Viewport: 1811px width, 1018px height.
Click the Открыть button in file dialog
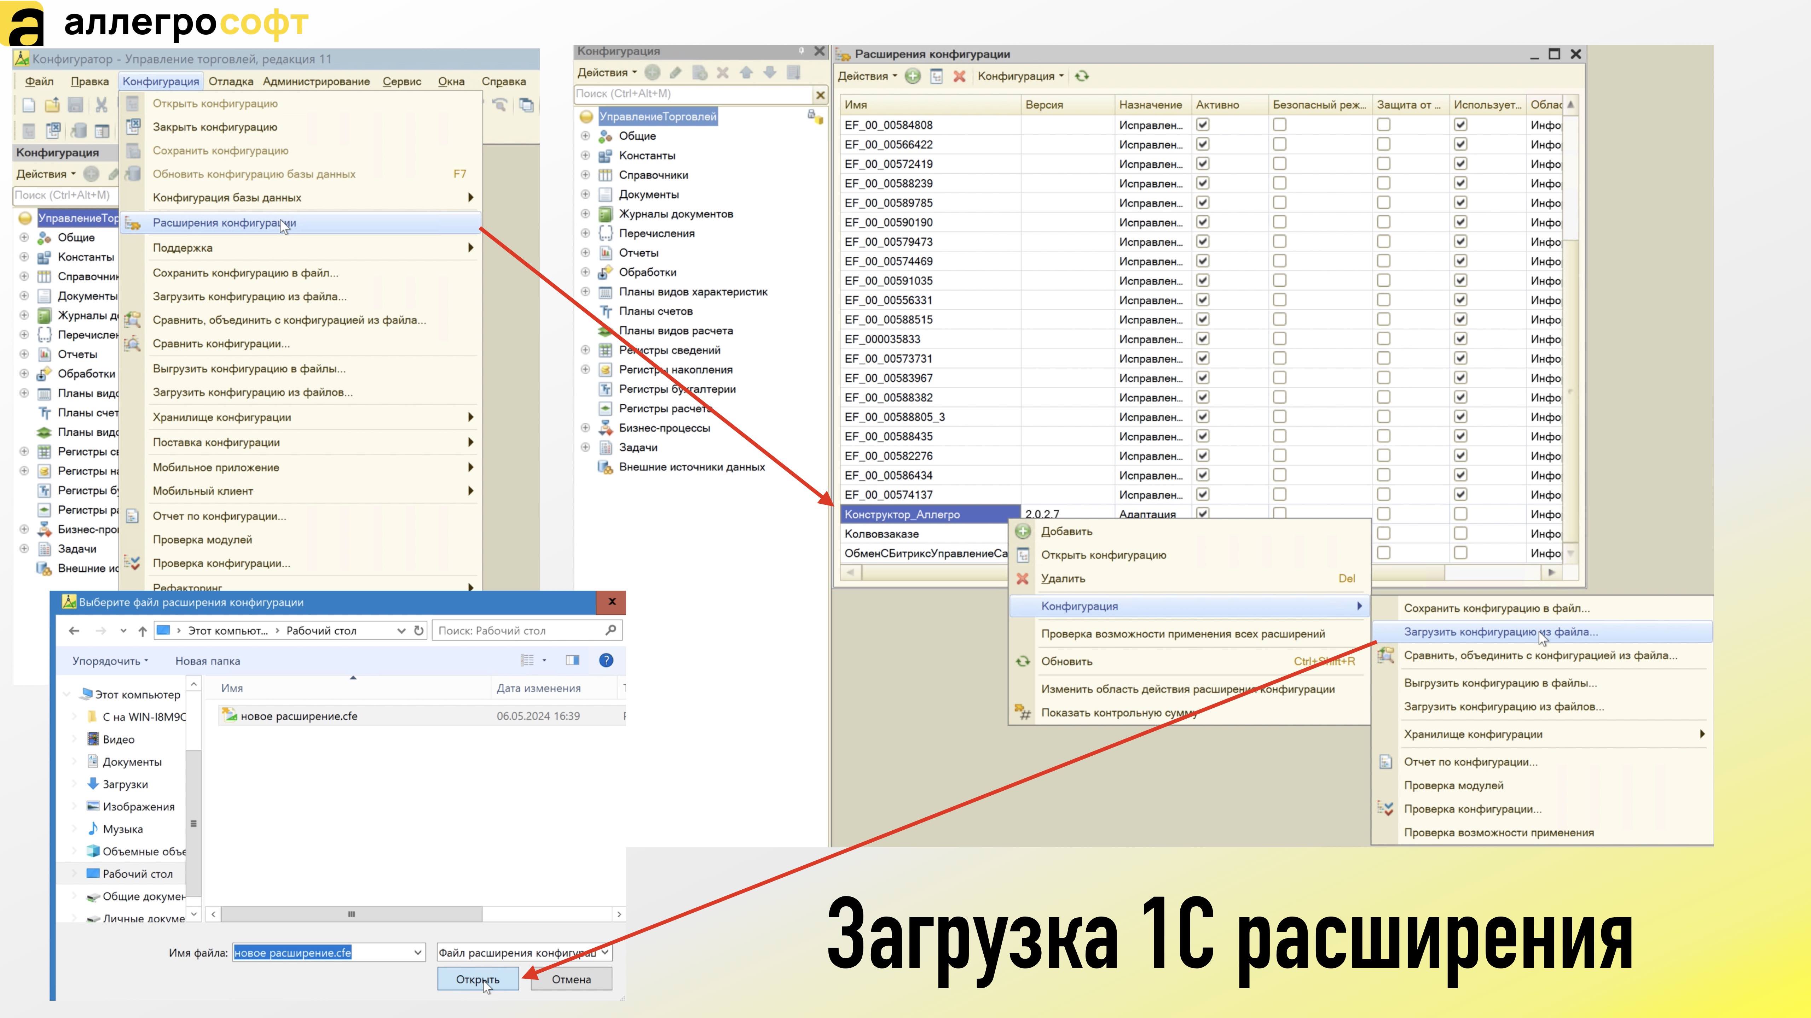[478, 979]
